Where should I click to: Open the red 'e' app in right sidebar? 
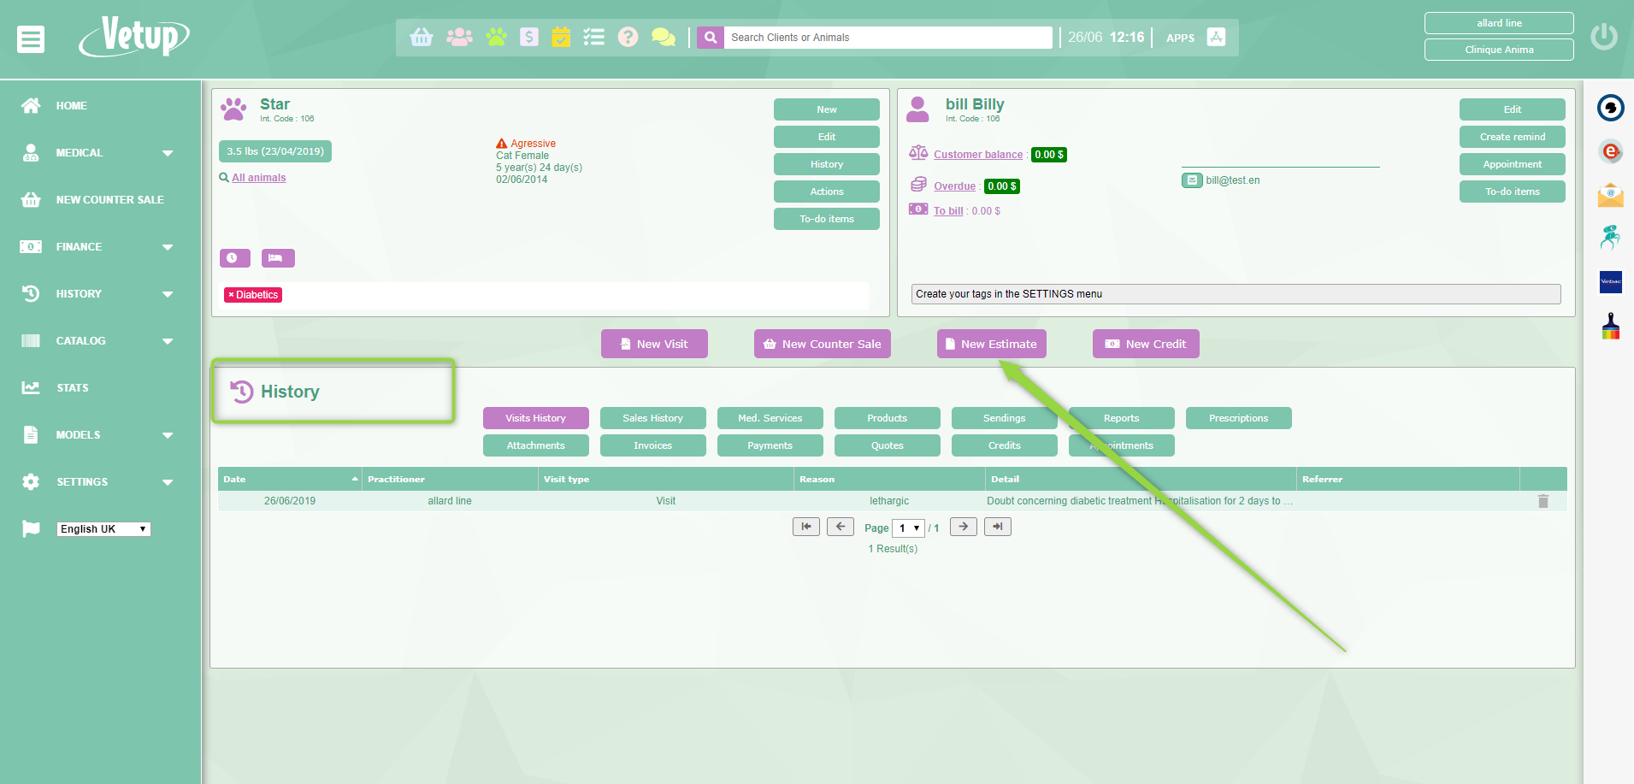coord(1611,151)
